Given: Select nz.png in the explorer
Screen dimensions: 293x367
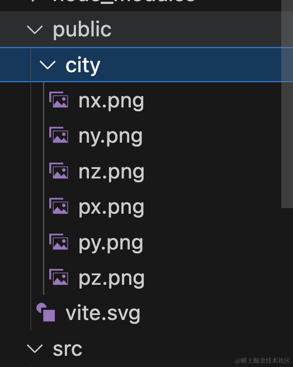Looking at the screenshot, I should 111,172.
